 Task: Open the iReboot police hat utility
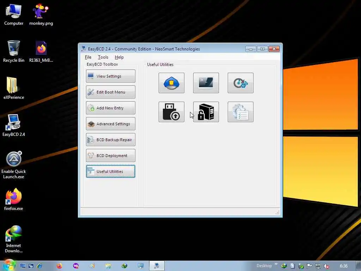pyautogui.click(x=171, y=83)
